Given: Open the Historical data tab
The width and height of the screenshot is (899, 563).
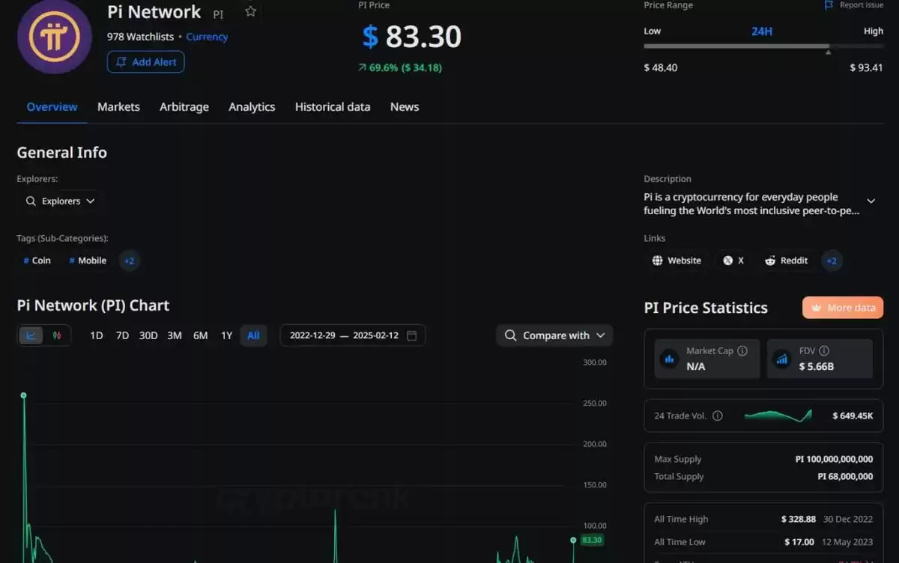Looking at the screenshot, I should tap(333, 107).
